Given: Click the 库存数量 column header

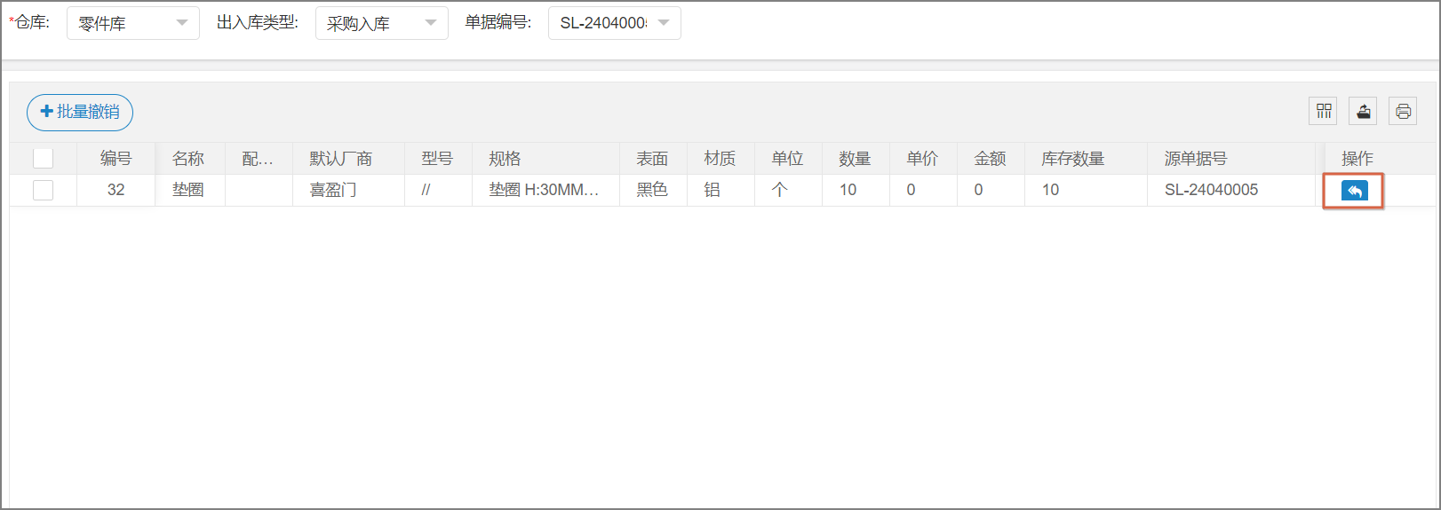Looking at the screenshot, I should coord(1072,159).
